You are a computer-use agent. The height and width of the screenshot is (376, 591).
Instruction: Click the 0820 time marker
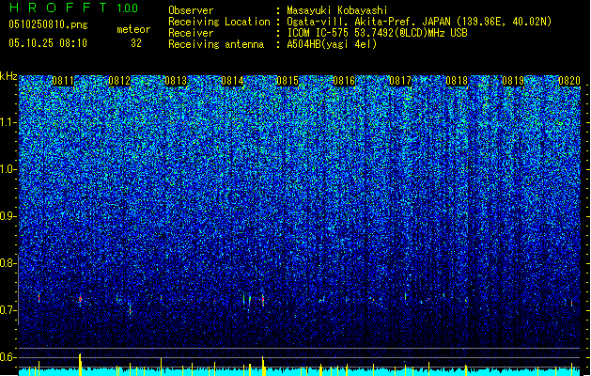click(569, 81)
